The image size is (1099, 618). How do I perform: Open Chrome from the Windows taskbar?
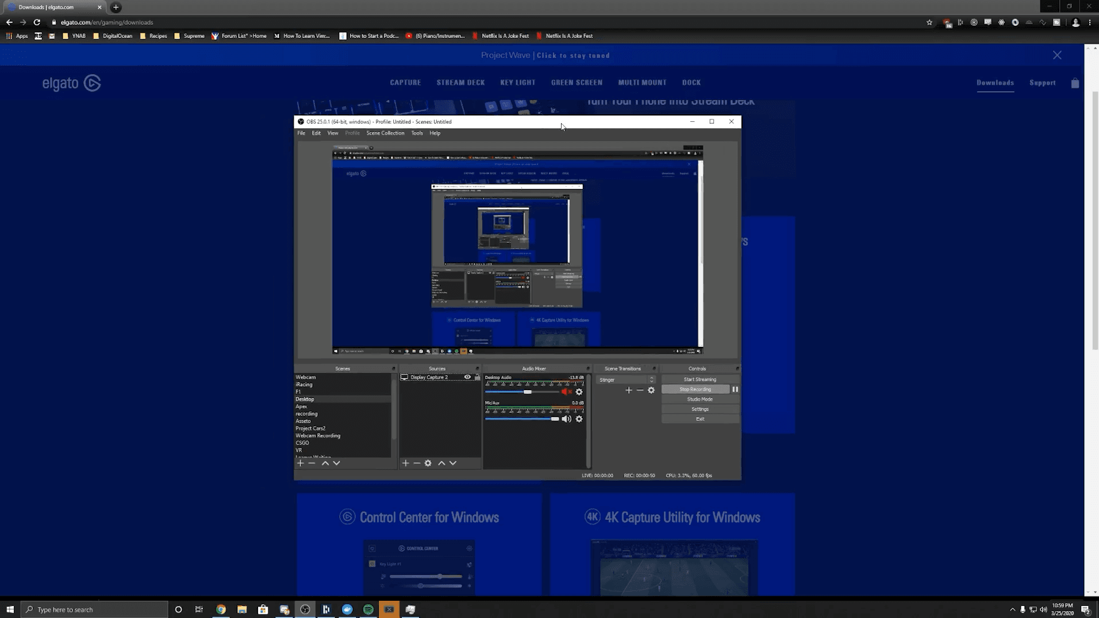tap(221, 609)
